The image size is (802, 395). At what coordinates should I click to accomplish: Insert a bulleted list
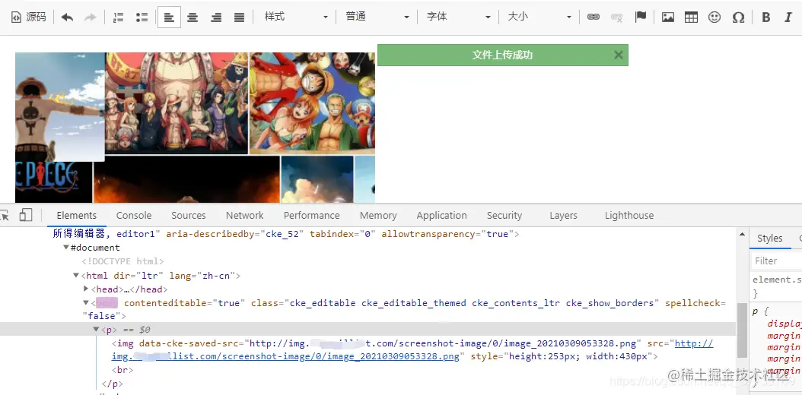pyautogui.click(x=142, y=17)
